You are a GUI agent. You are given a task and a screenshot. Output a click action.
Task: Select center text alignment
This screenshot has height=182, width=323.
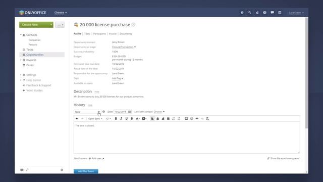[157, 119]
